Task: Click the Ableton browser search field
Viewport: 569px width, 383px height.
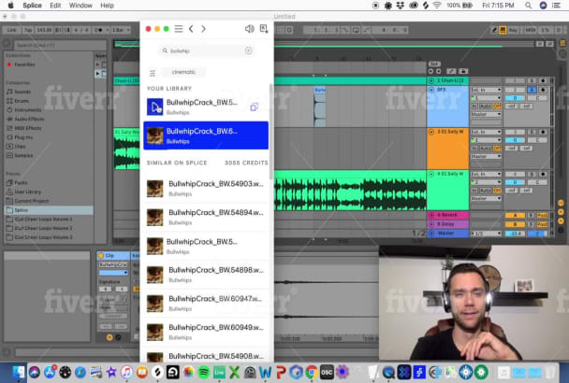Action: point(60,45)
